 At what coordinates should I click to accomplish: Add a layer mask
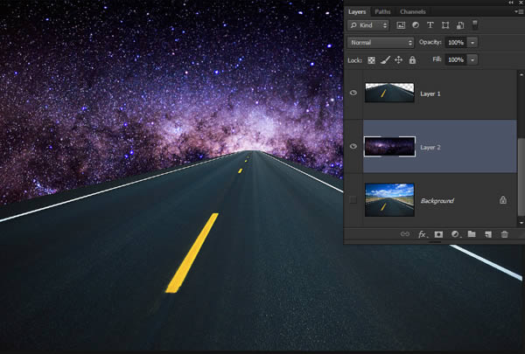[438, 234]
